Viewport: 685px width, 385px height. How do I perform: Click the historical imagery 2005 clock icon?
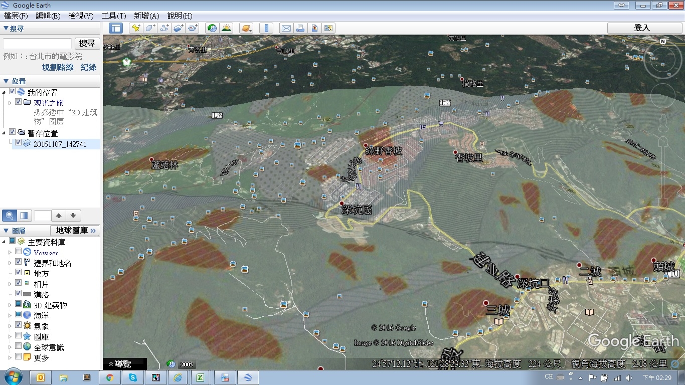(171, 364)
